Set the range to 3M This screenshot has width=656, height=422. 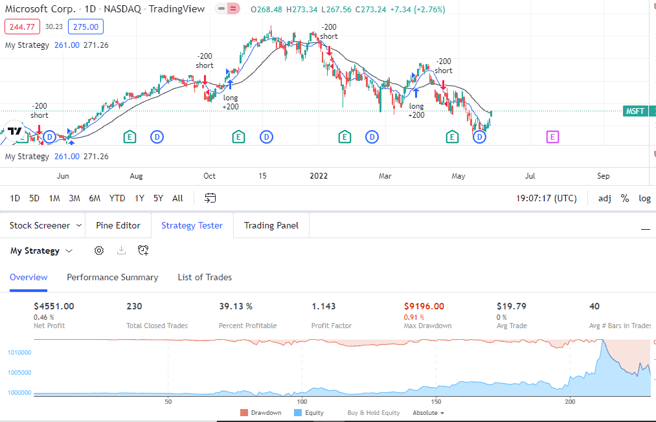[x=74, y=198]
